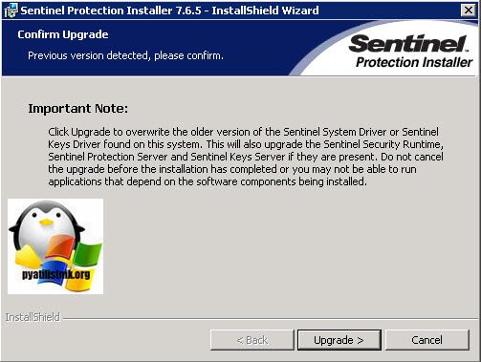The height and width of the screenshot is (362, 481).
Task: Click the Sentinel Protection Installer logo
Action: (411, 51)
